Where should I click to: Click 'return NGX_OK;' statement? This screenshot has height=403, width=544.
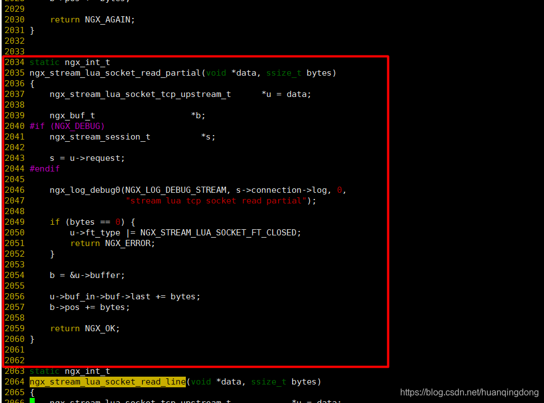(85, 328)
